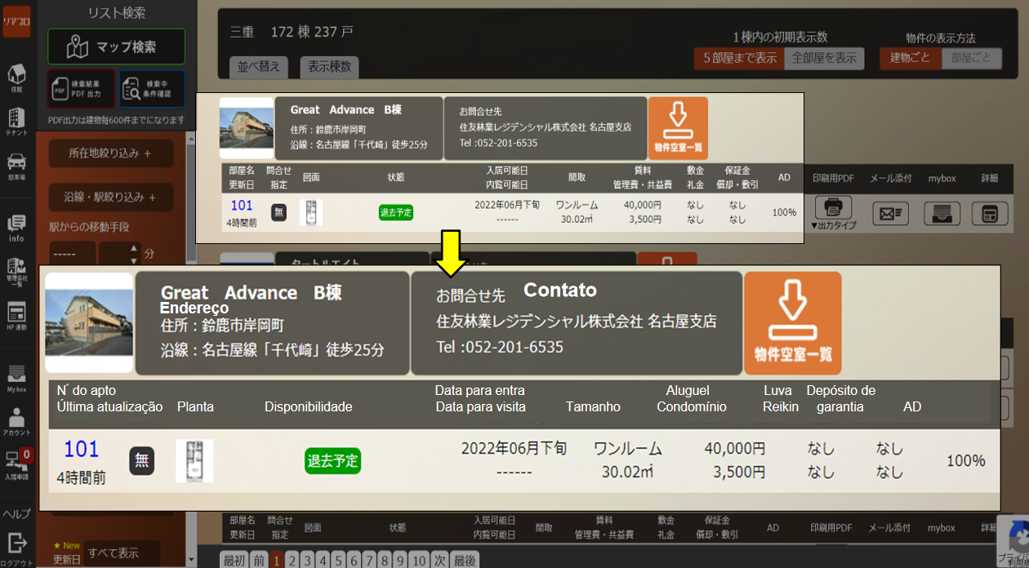Image resolution: width=1029 pixels, height=568 pixels.
Task: Select the 全部屋を表示 toggle option
Action: [824, 58]
